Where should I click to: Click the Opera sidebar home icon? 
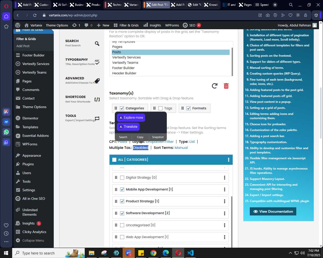pyautogui.click(x=6, y=16)
